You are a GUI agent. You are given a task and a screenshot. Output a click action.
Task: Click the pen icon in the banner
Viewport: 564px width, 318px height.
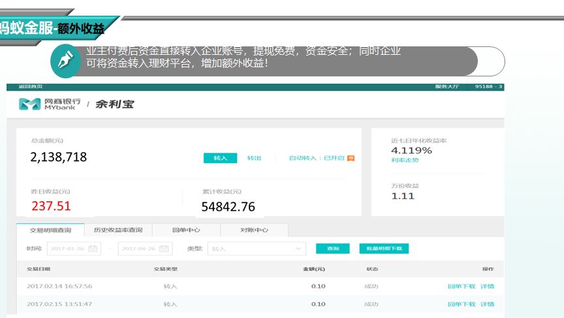click(65, 61)
